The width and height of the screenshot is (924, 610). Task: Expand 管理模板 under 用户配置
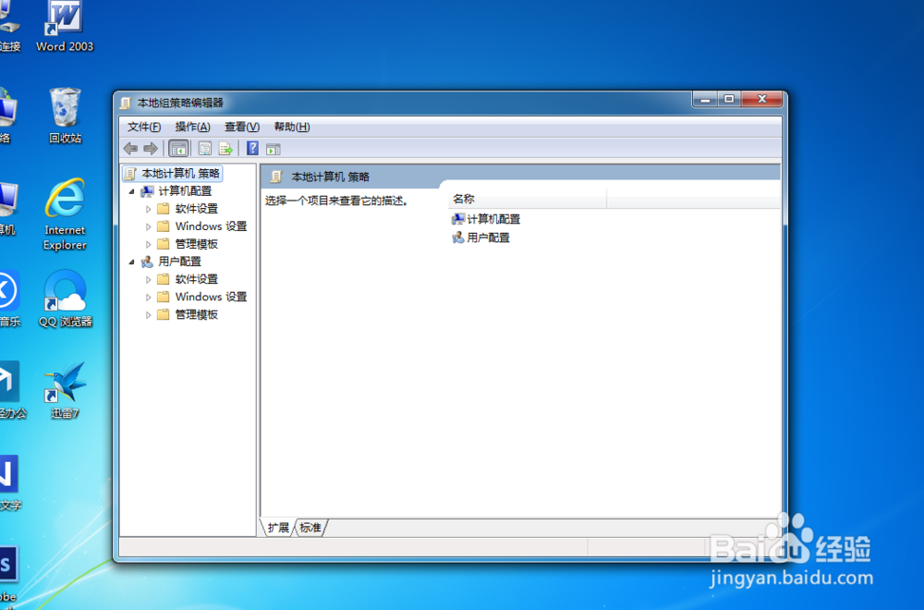click(149, 315)
